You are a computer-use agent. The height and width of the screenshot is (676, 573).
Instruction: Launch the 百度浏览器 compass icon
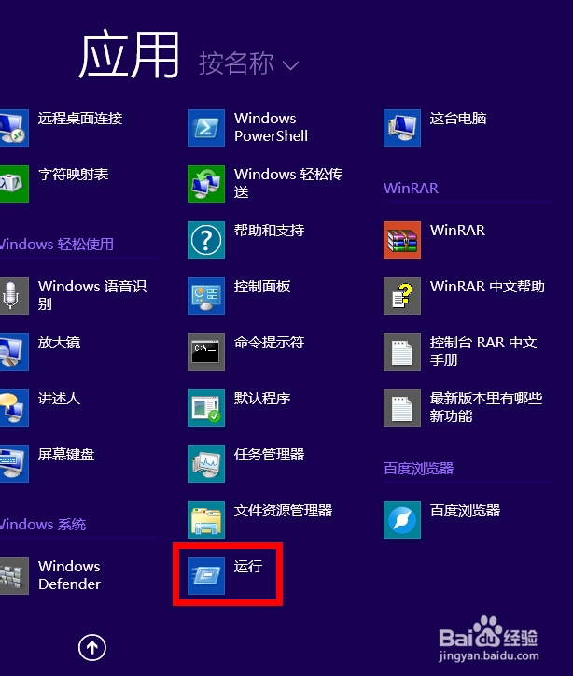[402, 520]
